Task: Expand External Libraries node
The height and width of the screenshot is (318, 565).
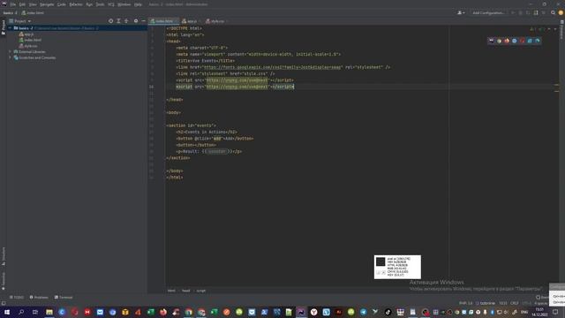Action: 11,51
